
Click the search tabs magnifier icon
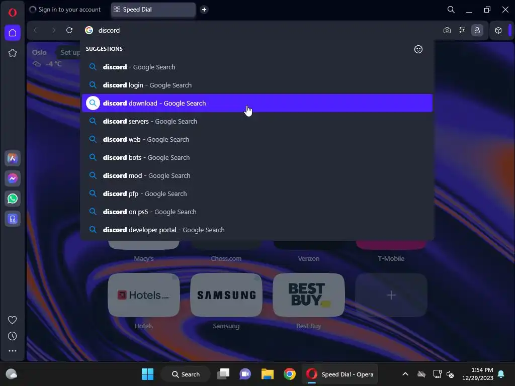pos(451,10)
